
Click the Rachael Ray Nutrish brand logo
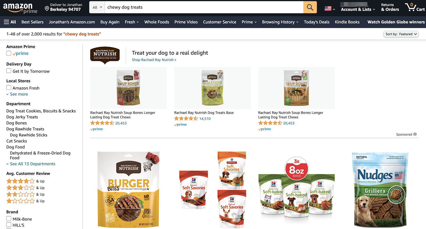point(105,55)
